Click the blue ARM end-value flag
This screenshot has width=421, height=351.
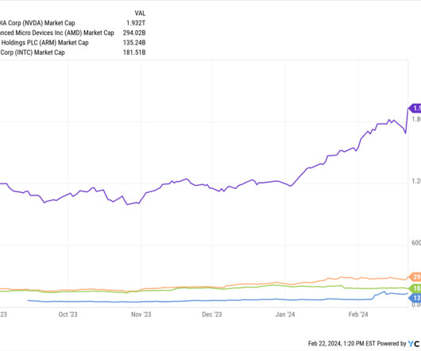[x=415, y=298]
